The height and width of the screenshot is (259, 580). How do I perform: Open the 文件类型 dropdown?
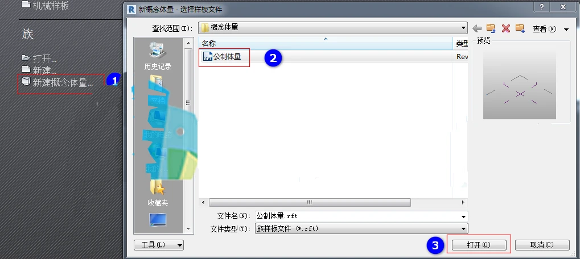(x=361, y=228)
